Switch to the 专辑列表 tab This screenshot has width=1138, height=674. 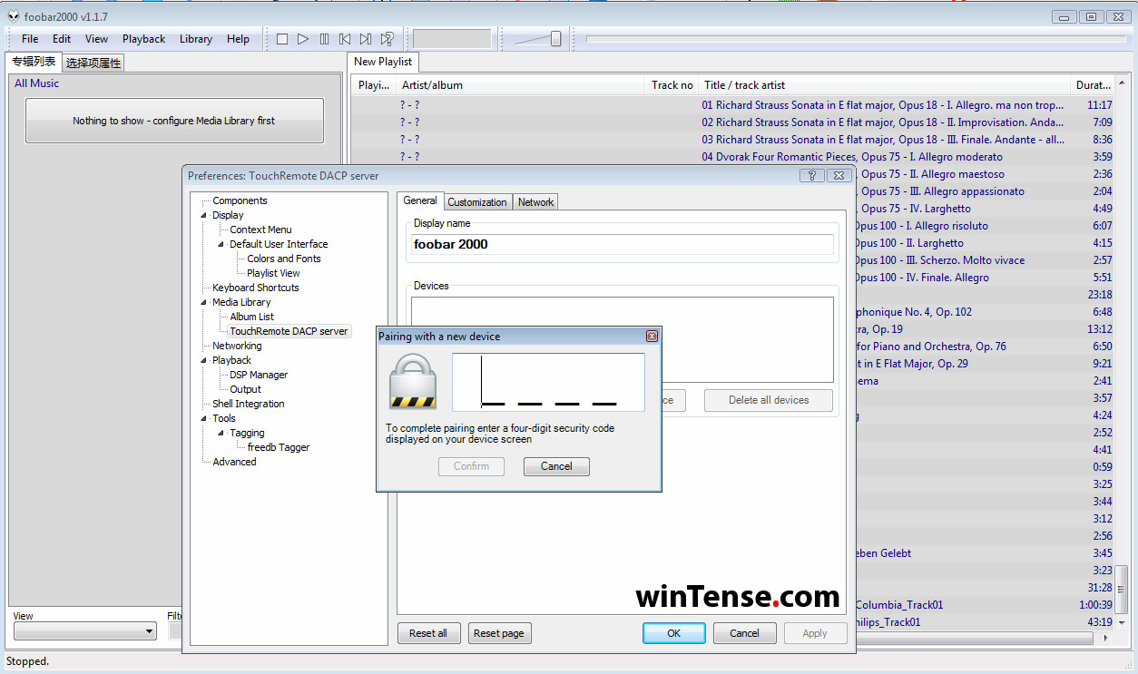(34, 62)
